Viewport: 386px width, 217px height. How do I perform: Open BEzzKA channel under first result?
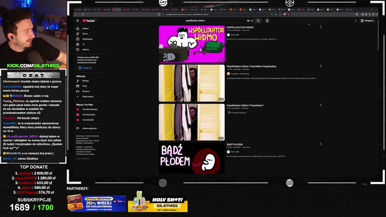tap(234, 35)
